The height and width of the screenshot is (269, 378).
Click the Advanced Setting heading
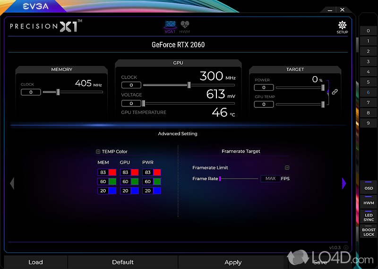click(178, 133)
